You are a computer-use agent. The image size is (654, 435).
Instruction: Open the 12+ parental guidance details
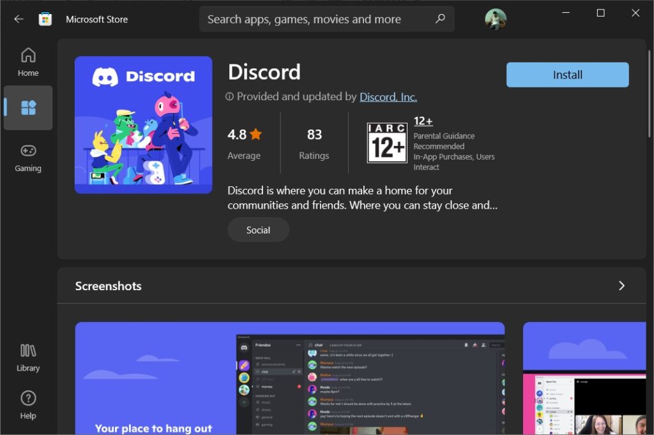coord(423,121)
